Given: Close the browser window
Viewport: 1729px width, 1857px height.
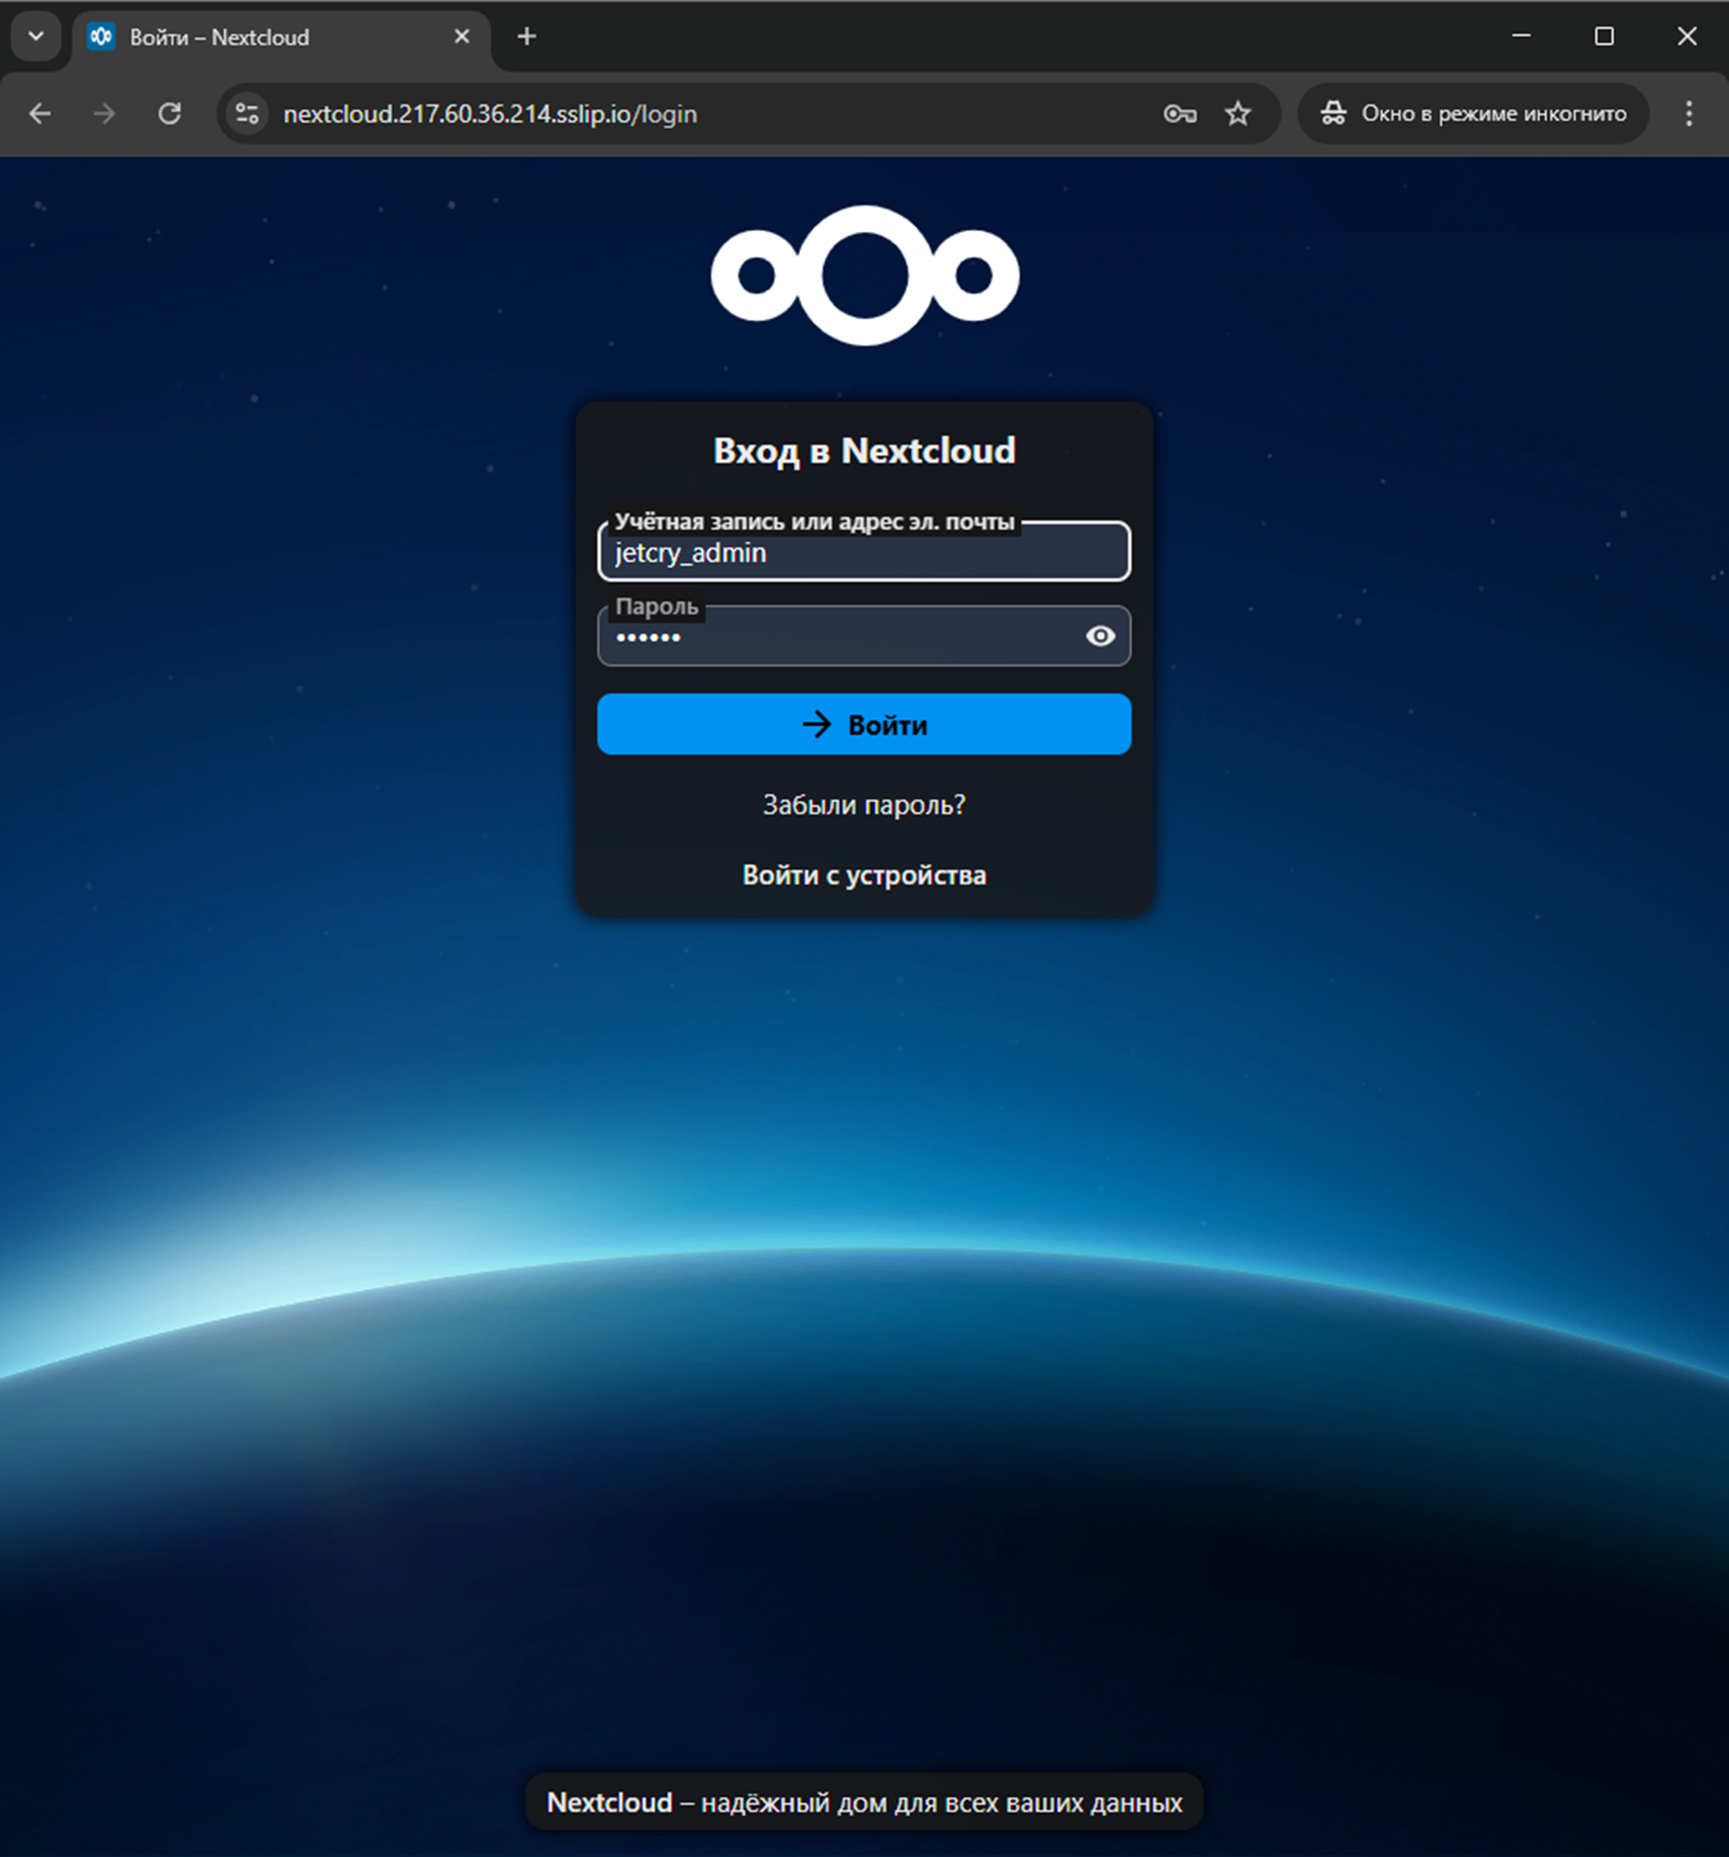Looking at the screenshot, I should [x=1687, y=36].
